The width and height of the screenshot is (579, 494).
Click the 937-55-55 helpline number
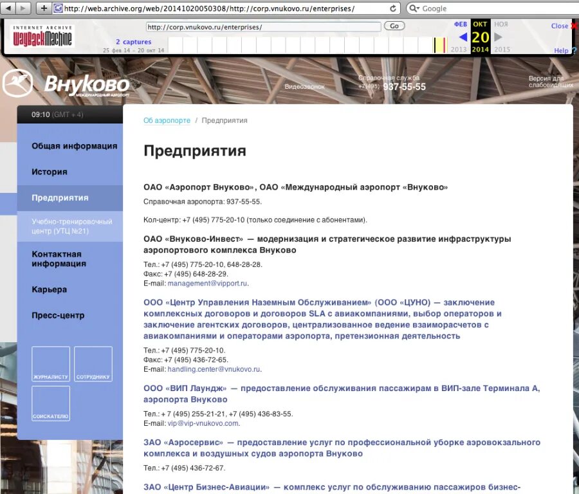(405, 87)
